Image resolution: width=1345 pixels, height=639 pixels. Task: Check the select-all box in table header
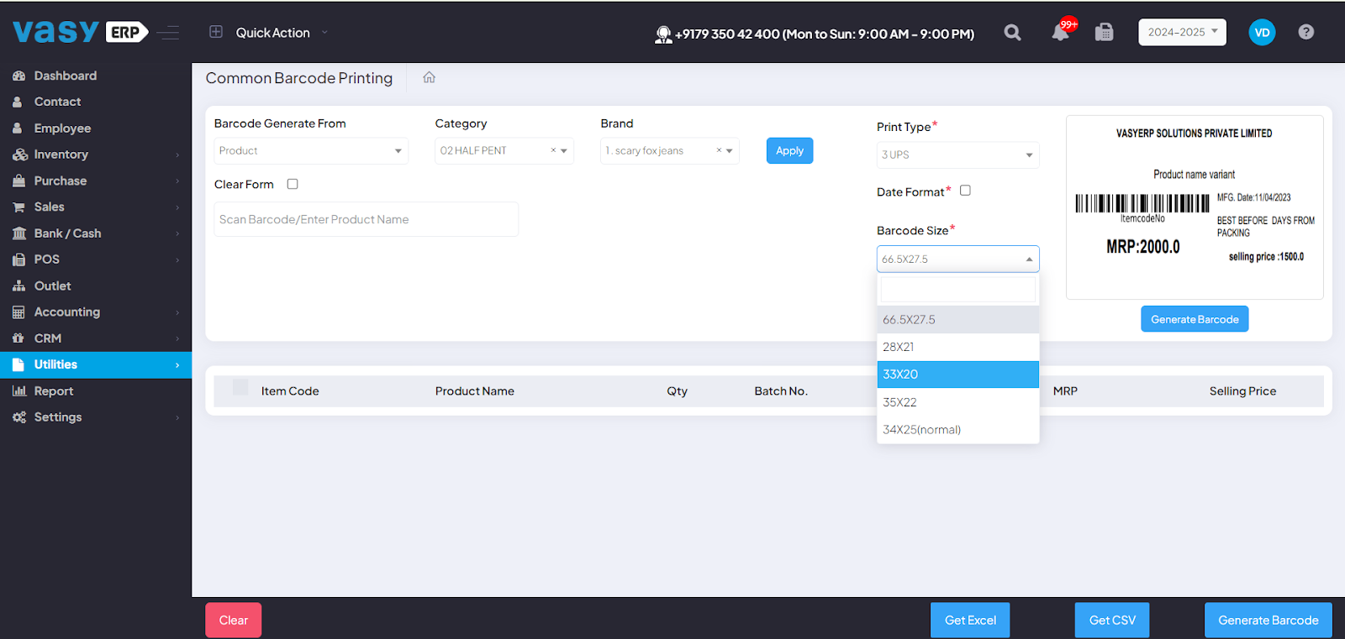[240, 387]
